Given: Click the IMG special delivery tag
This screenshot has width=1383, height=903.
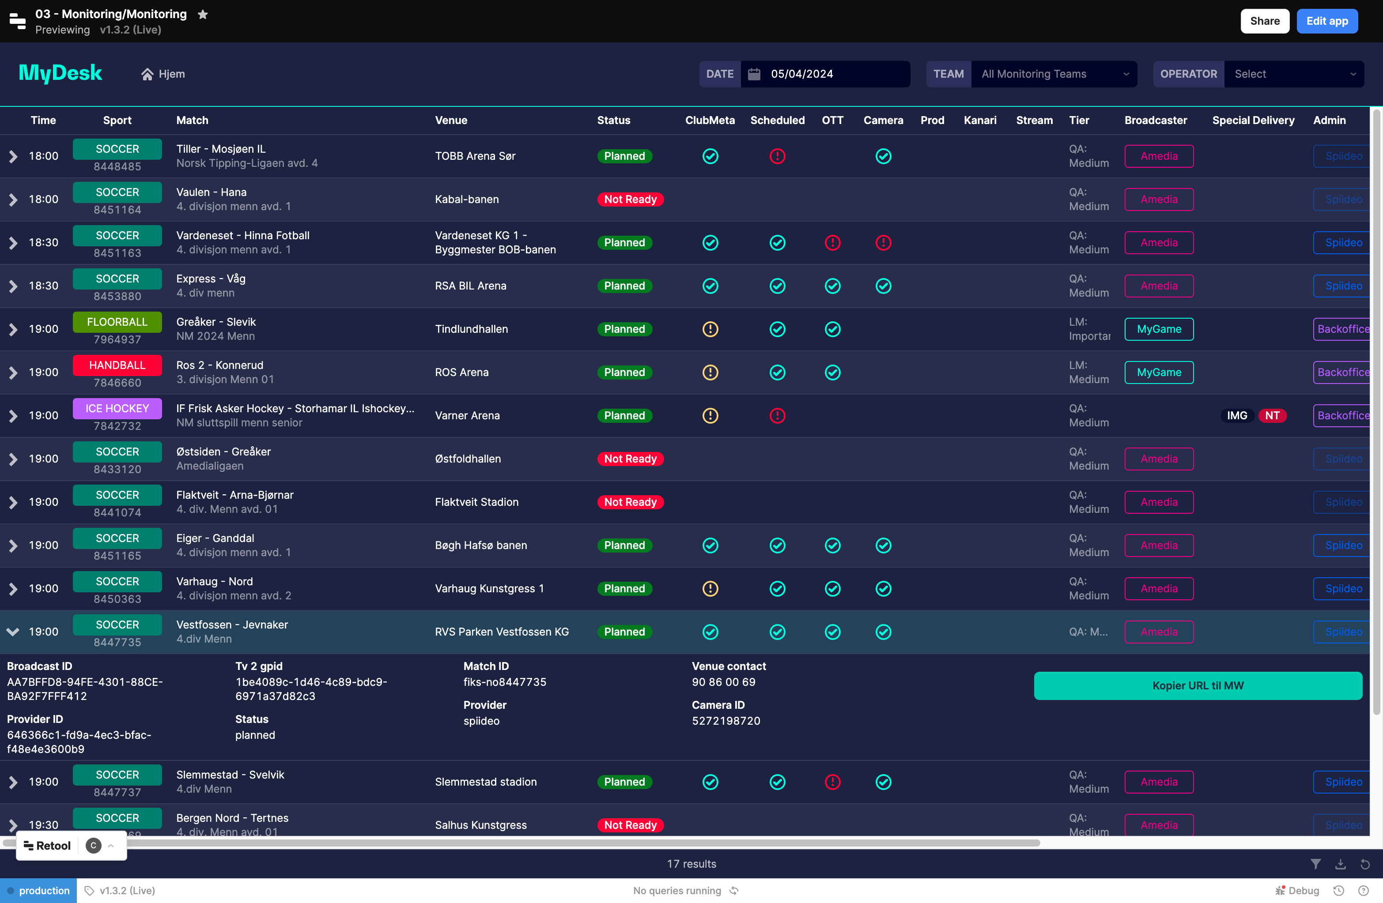Looking at the screenshot, I should [1236, 416].
